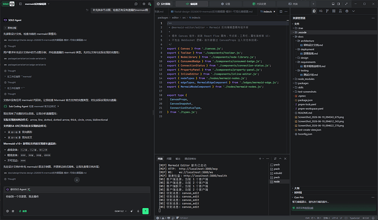This screenshot has width=378, height=220.
Task: Click the real-time follow button
Action: (164, 4)
